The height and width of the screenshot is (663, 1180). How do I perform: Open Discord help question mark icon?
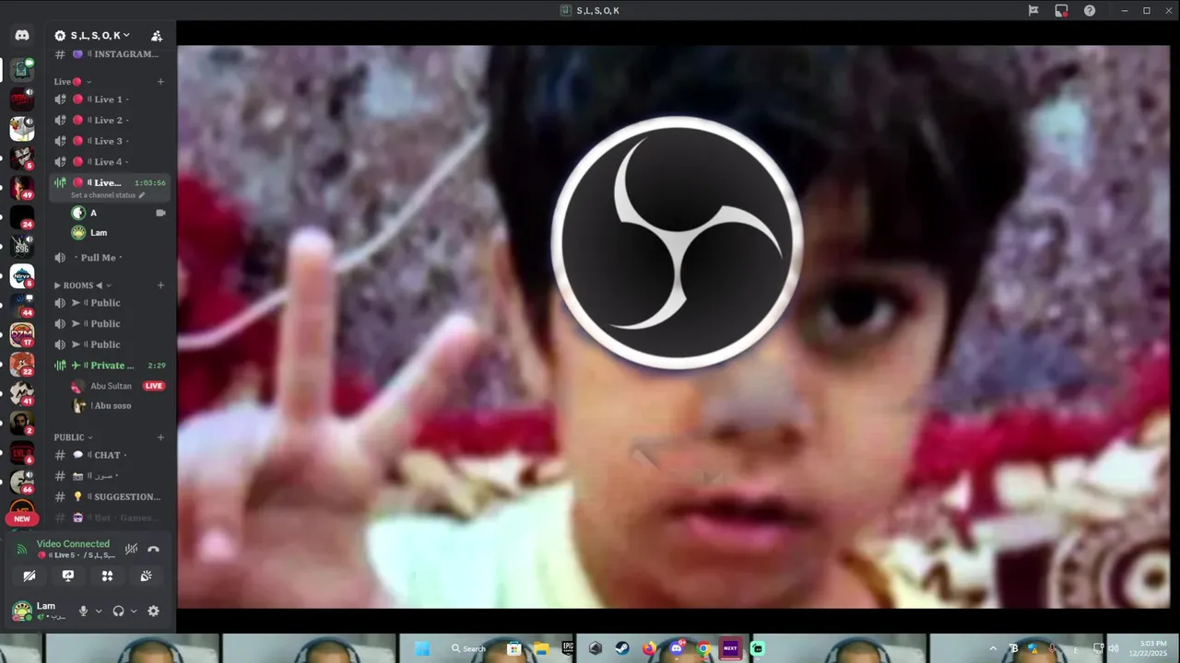1090,11
